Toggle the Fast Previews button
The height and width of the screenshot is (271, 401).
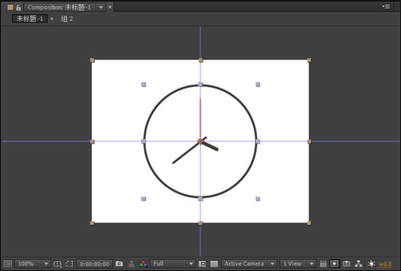(334, 264)
